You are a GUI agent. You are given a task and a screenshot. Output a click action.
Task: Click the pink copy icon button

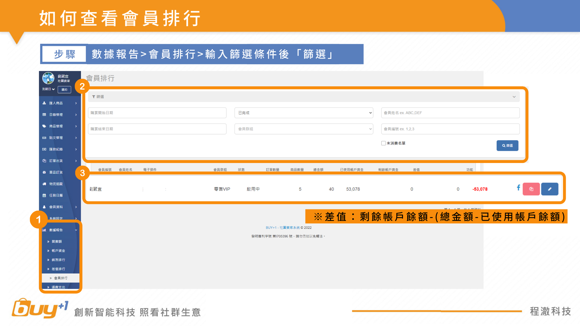(531, 189)
